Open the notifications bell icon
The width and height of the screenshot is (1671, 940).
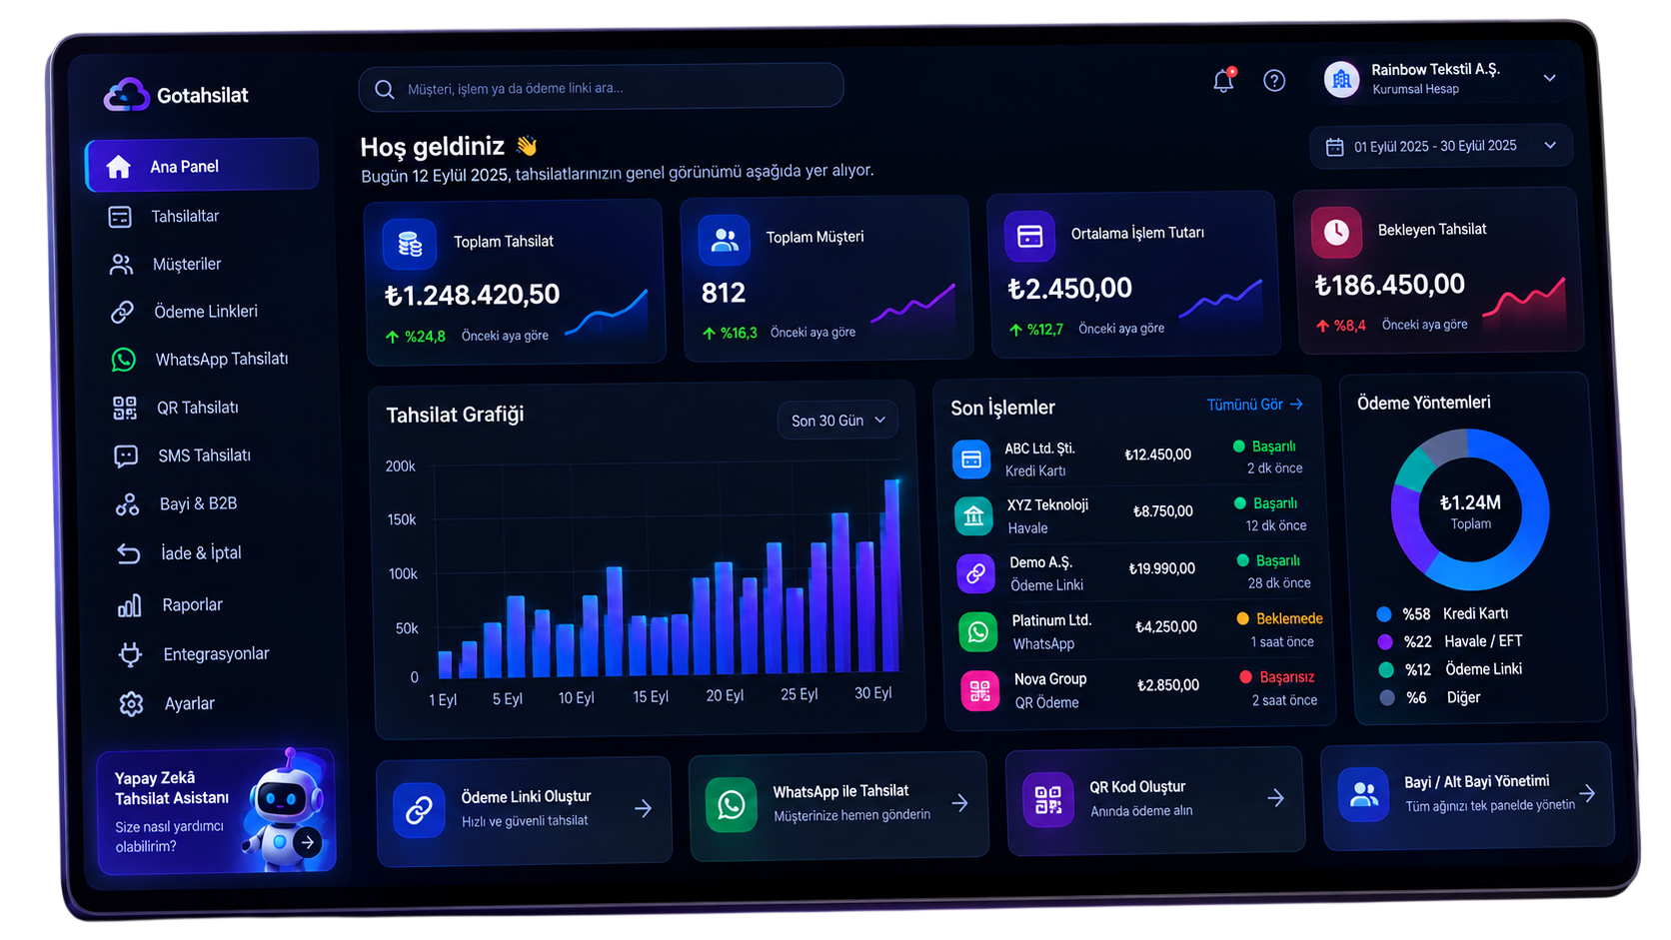click(x=1223, y=81)
